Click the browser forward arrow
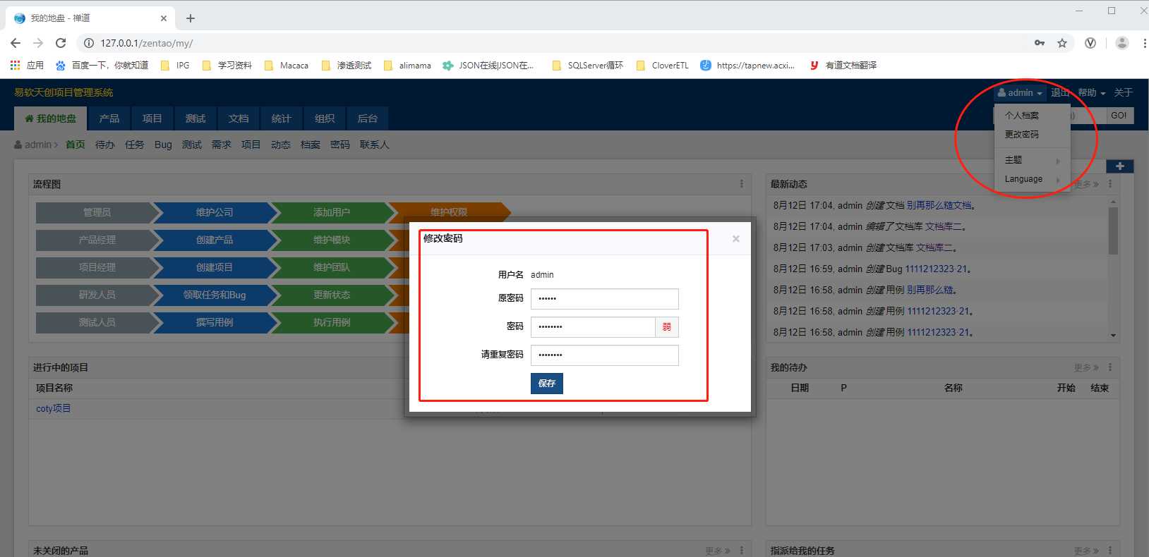Viewport: 1149px width, 557px height. pyautogui.click(x=38, y=43)
